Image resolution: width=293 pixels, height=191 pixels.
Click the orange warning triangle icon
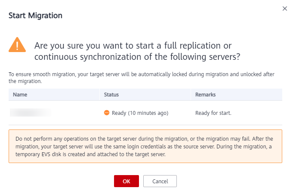coord(17,45)
